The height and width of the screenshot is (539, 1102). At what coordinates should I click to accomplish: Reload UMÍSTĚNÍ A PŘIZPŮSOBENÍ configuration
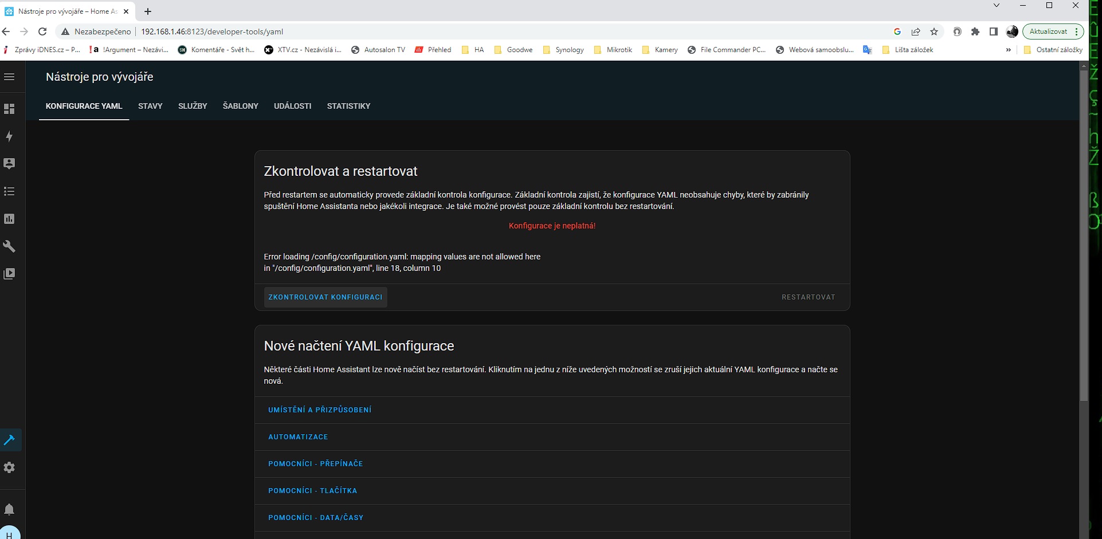pos(320,410)
